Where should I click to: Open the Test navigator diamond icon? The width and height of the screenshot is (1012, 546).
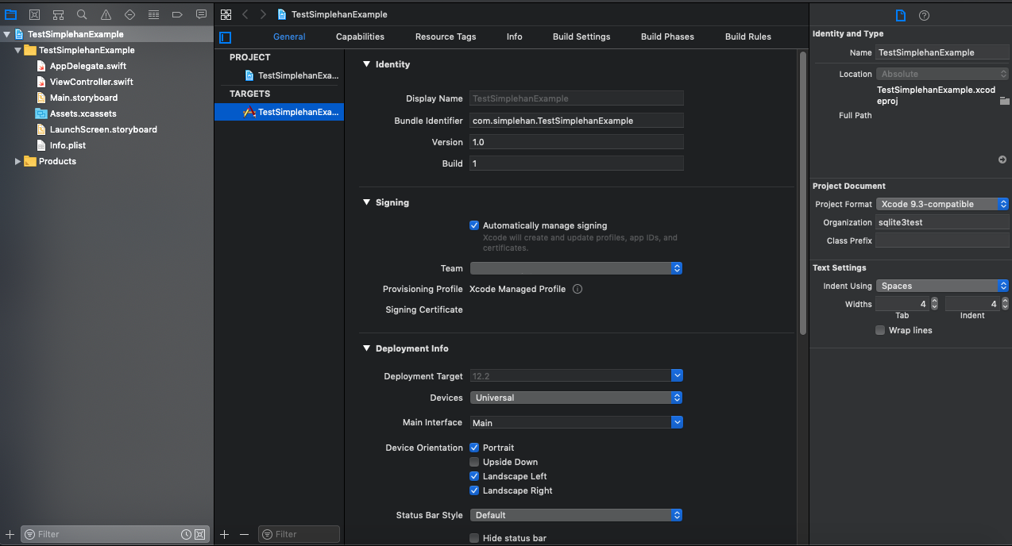point(129,14)
